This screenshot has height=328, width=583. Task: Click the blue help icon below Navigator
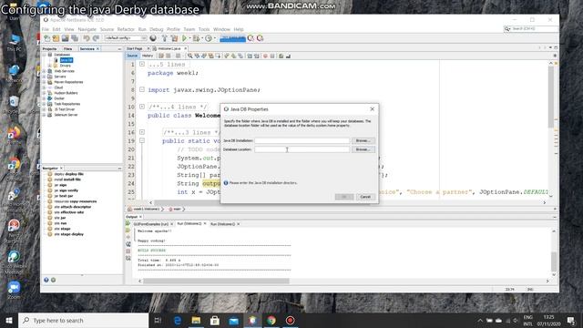46,280
